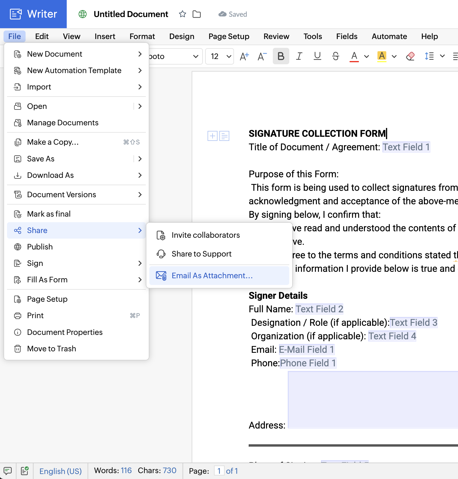The image size is (458, 479).
Task: Toggle bold formatting
Action: (x=281, y=56)
